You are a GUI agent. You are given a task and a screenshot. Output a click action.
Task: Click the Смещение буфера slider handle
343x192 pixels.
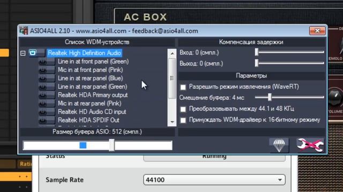tap(270, 97)
